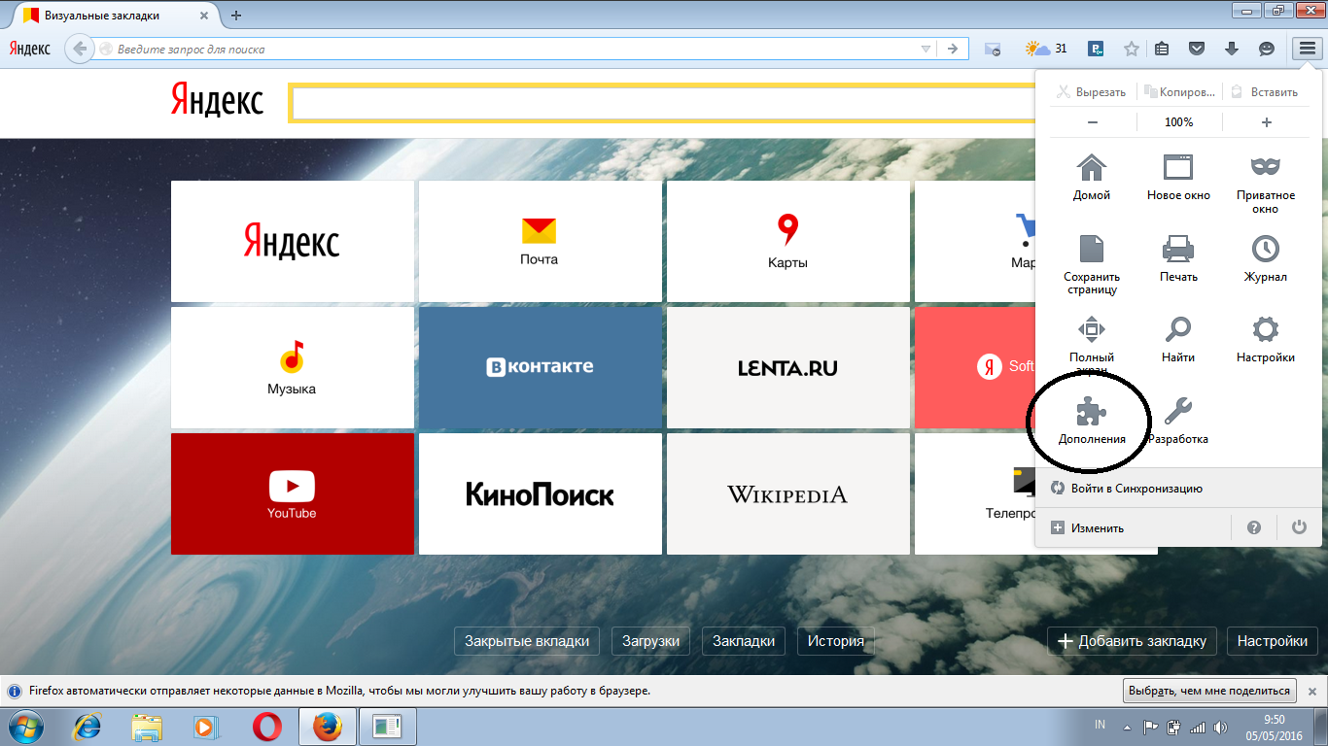Open the Яндекс visual bookmark tile
This screenshot has width=1328, height=746.
292,241
